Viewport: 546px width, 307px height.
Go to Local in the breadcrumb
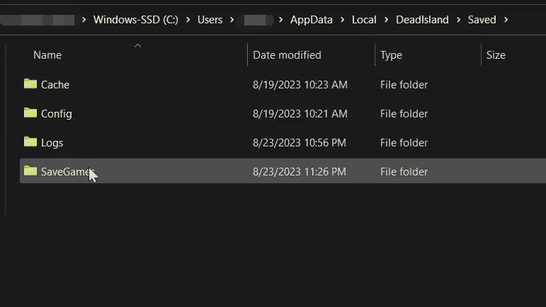tap(364, 20)
